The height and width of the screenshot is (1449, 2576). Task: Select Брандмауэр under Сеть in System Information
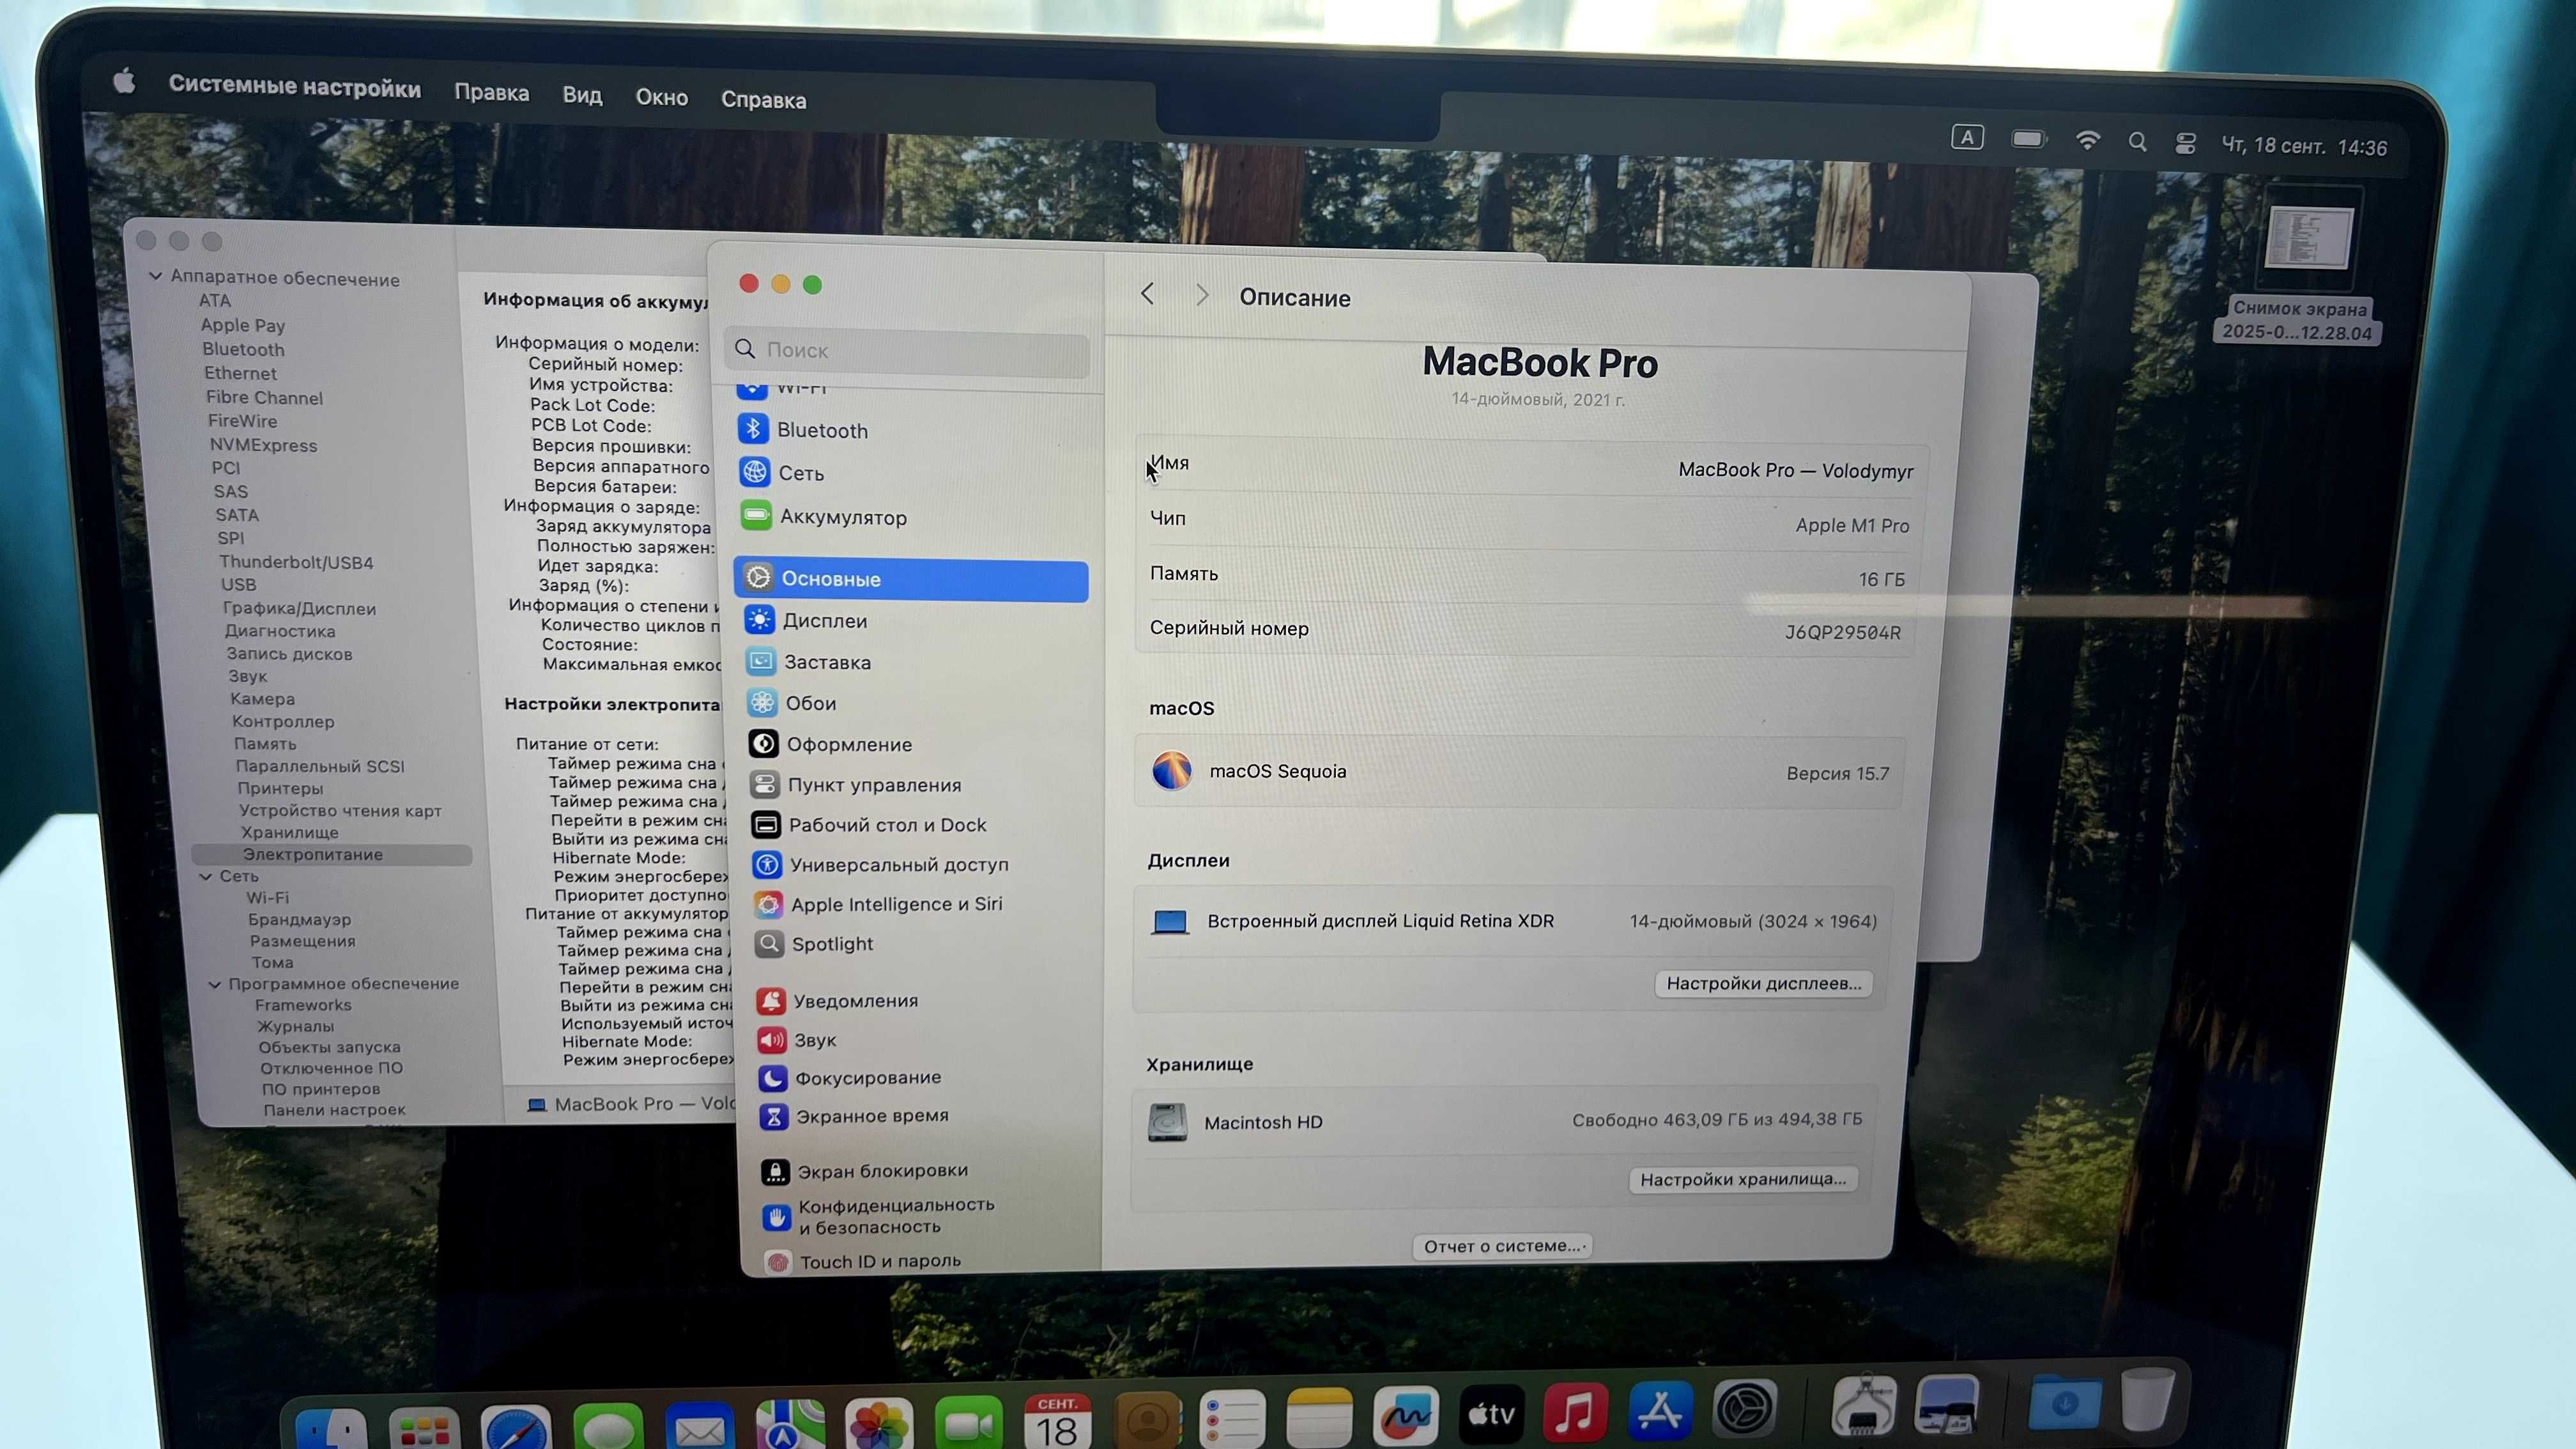coord(300,919)
